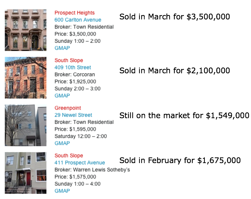Open the 29 Newel Street listing link
This screenshot has width=251, height=199.
(x=73, y=115)
